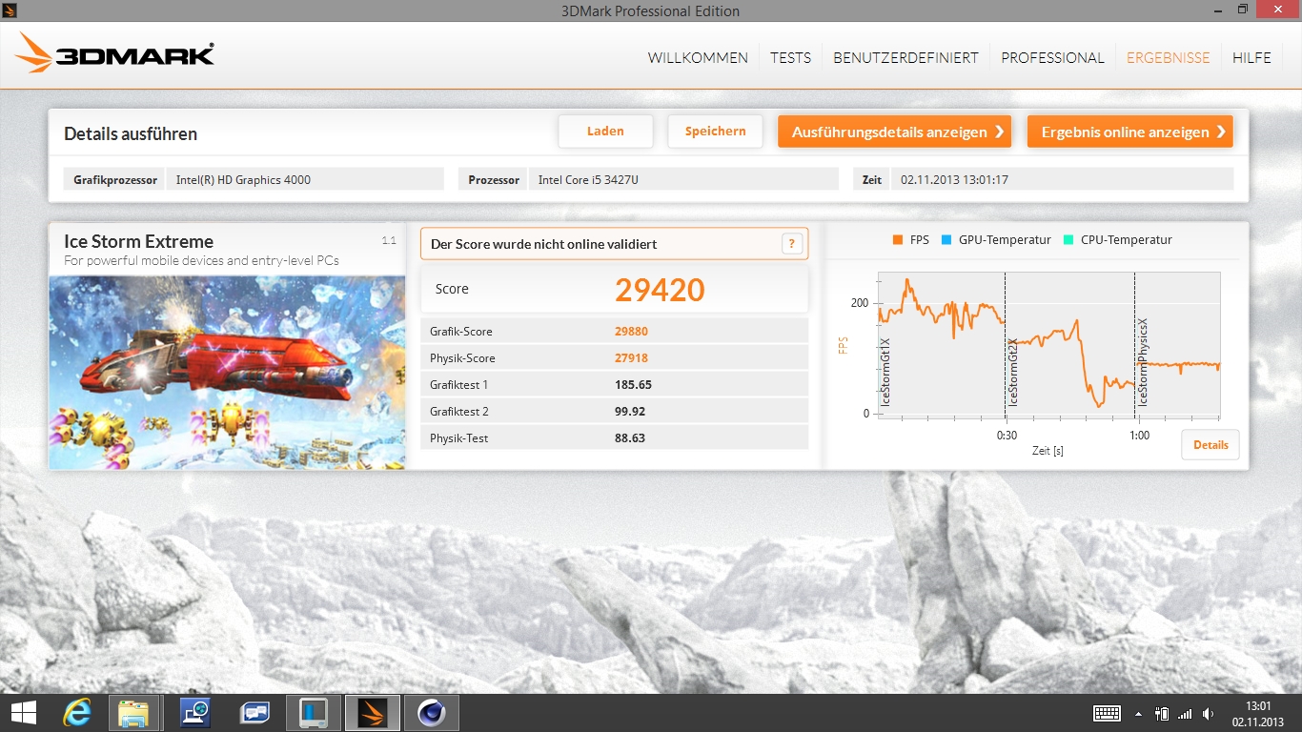The width and height of the screenshot is (1302, 732).
Task: Click Ergebnis online anzeigen button
Action: (1129, 132)
